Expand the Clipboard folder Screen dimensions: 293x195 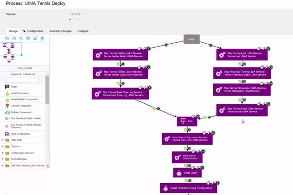click(2, 146)
